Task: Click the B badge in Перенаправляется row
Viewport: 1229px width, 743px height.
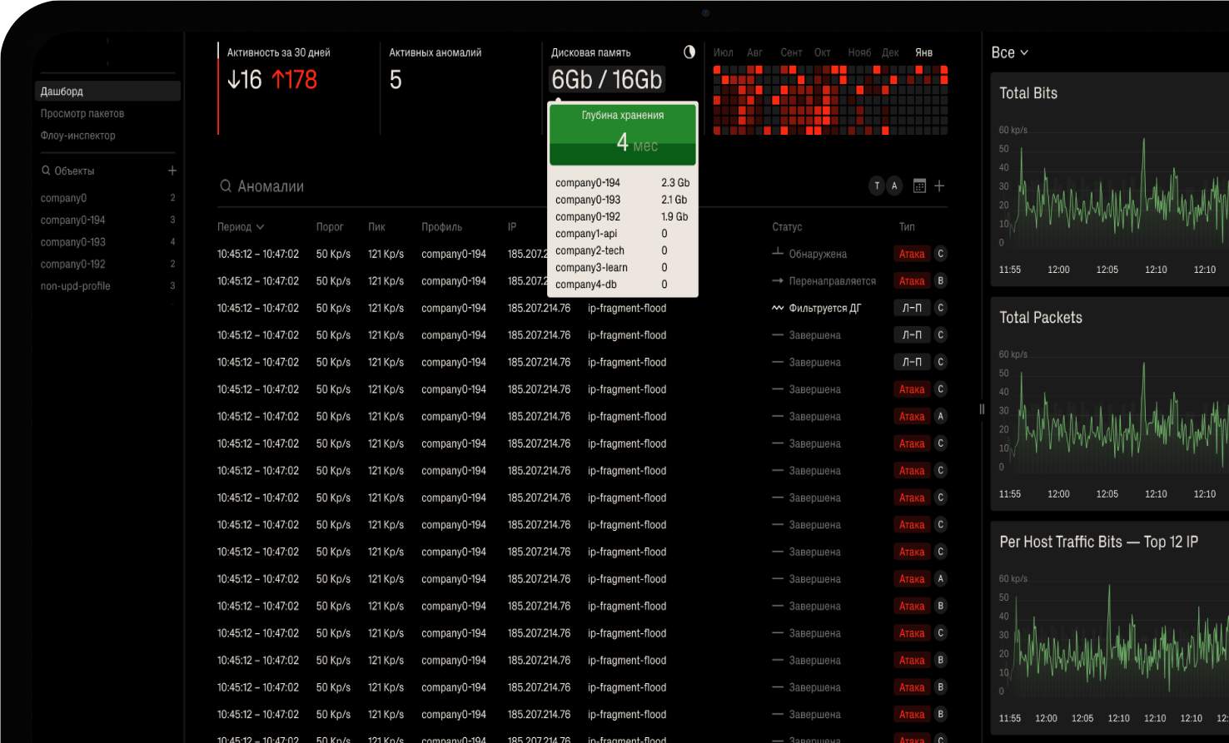Action: click(x=941, y=281)
